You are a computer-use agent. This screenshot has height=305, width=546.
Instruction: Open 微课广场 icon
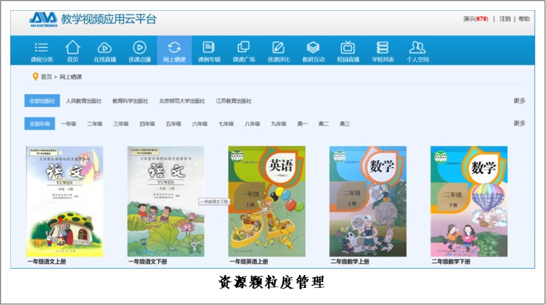pyautogui.click(x=244, y=47)
